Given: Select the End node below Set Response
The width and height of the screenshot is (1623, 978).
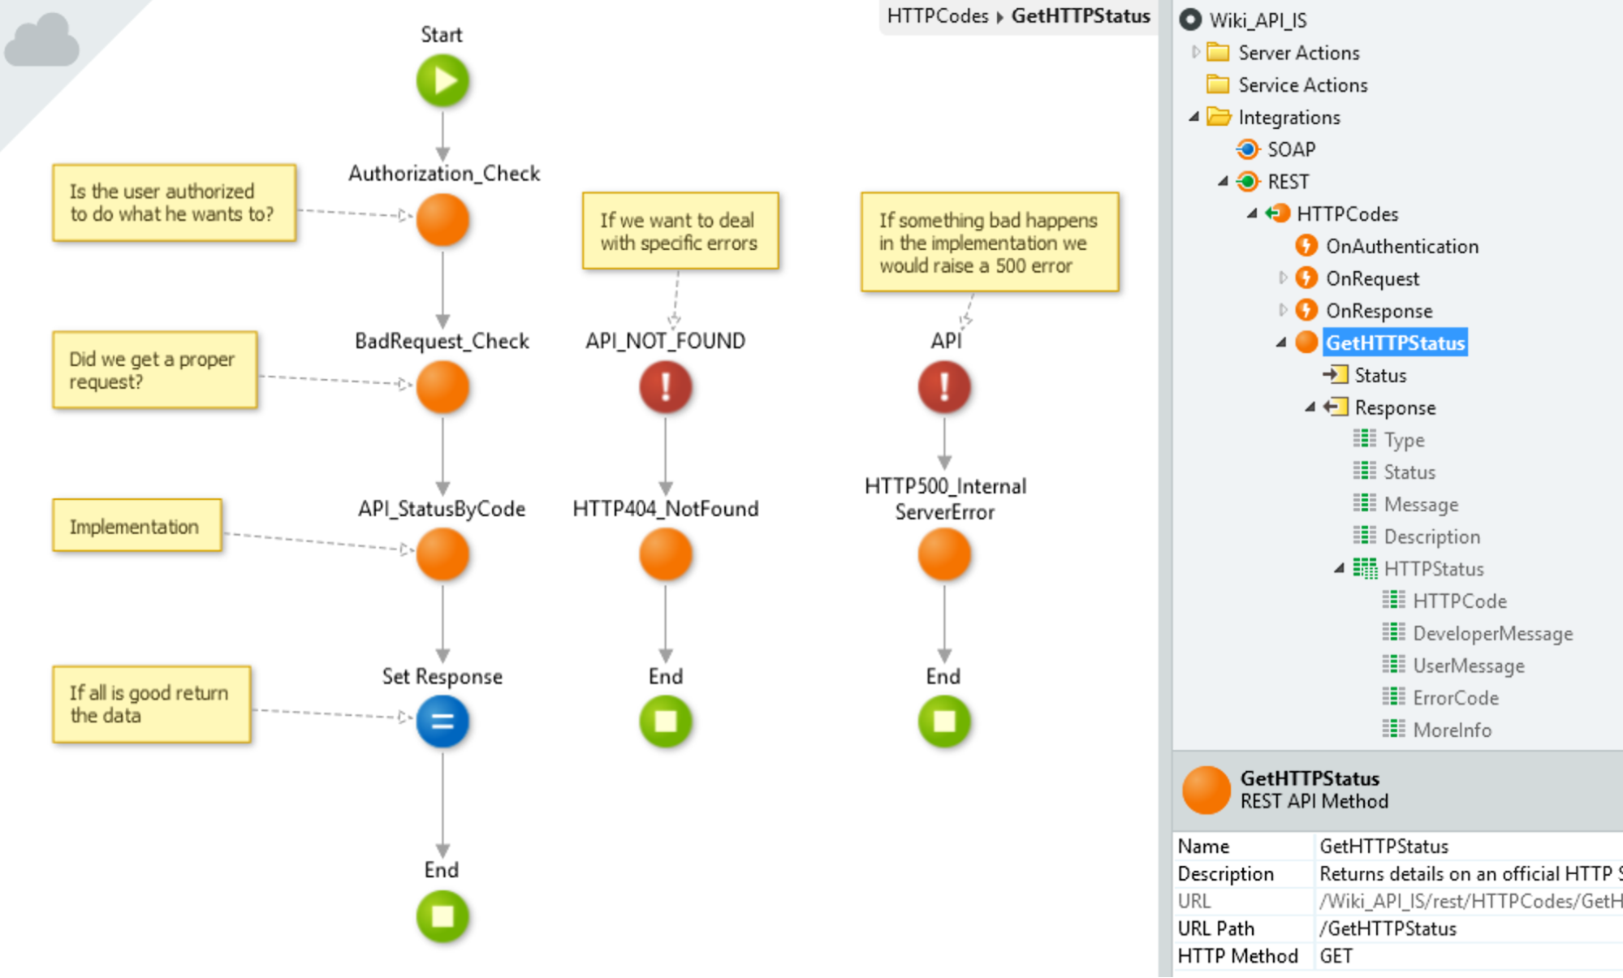Looking at the screenshot, I should point(442,916).
